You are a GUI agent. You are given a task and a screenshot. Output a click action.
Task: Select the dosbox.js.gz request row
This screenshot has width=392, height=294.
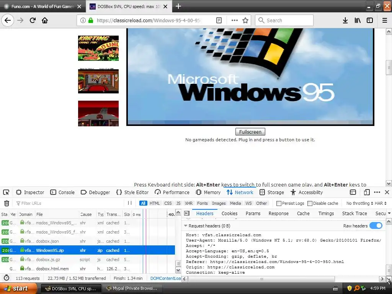88,260
